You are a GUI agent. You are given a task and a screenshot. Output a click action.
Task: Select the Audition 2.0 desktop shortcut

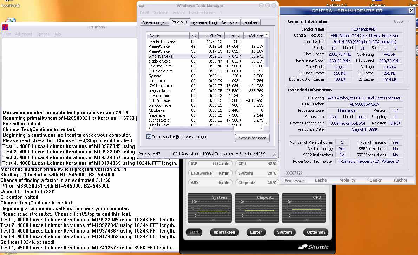click(337, 5)
